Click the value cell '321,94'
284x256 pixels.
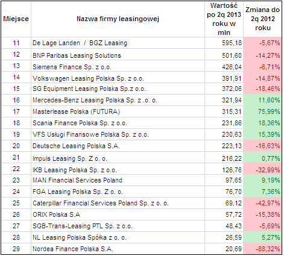224,100
